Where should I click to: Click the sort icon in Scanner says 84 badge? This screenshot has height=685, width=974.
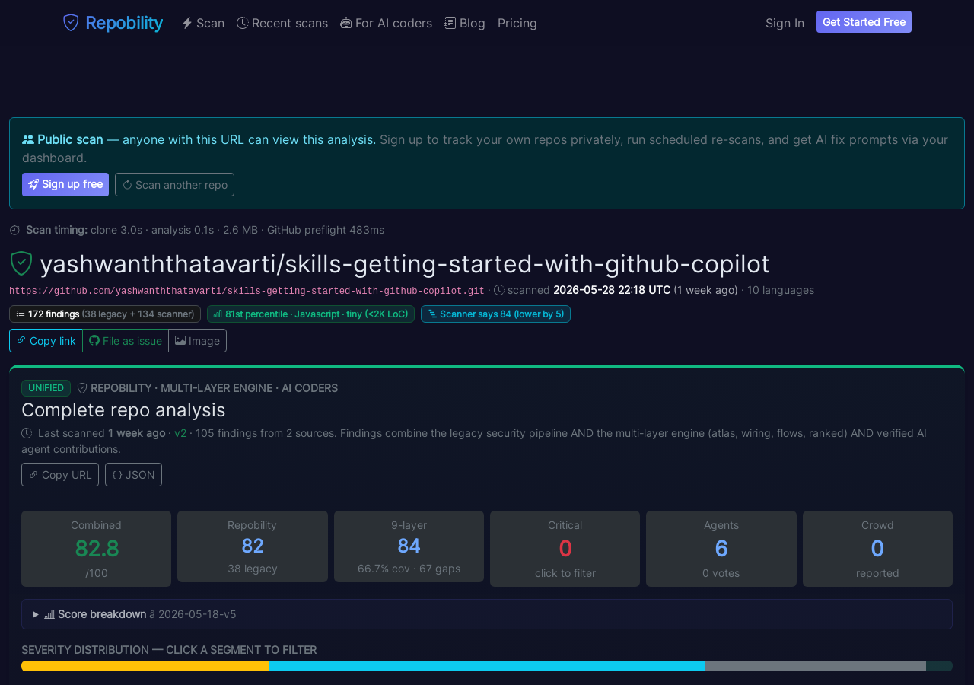pos(431,314)
